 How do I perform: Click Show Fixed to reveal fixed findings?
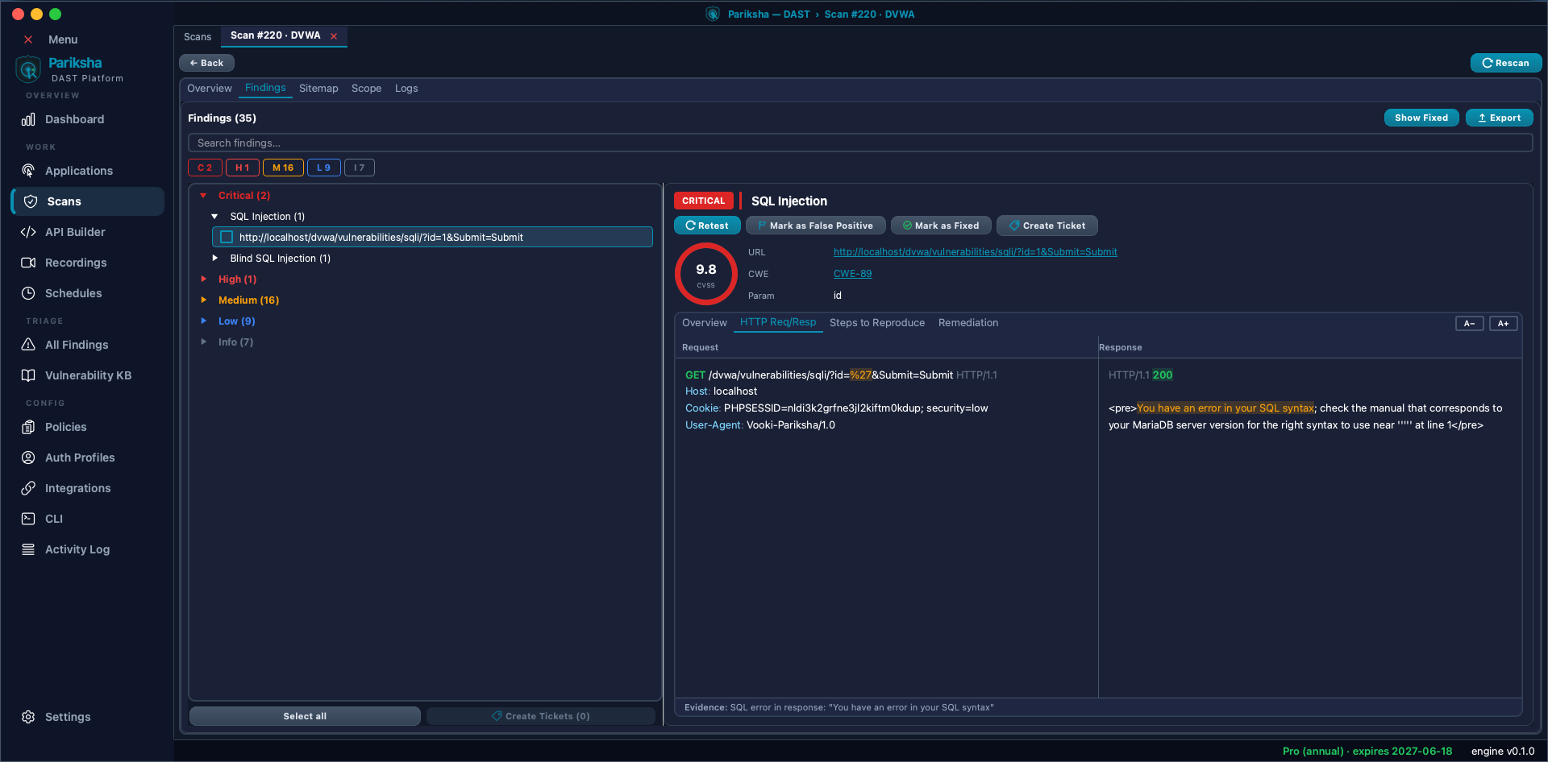coord(1421,118)
